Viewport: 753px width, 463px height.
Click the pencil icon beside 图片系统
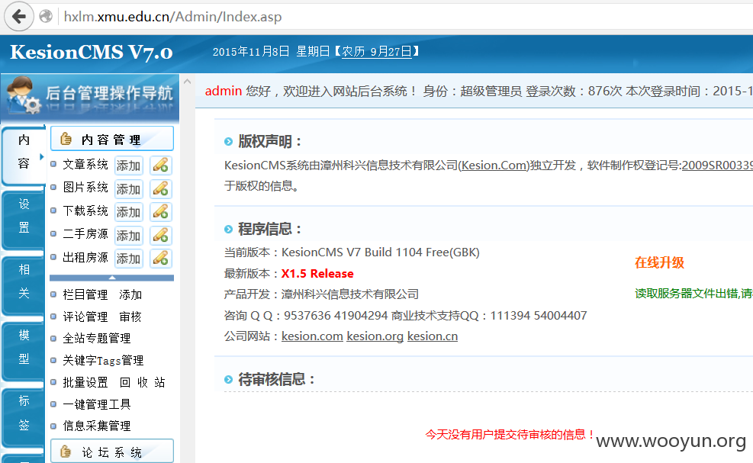pyautogui.click(x=160, y=188)
